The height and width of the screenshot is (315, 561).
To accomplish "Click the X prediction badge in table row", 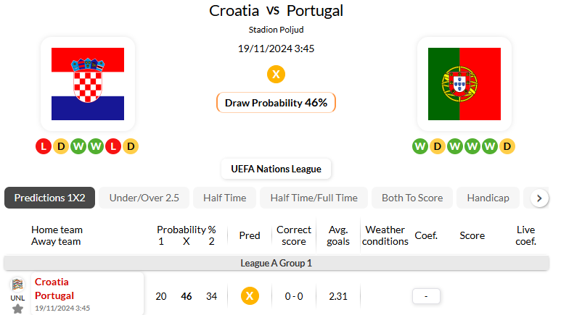I will point(250,296).
